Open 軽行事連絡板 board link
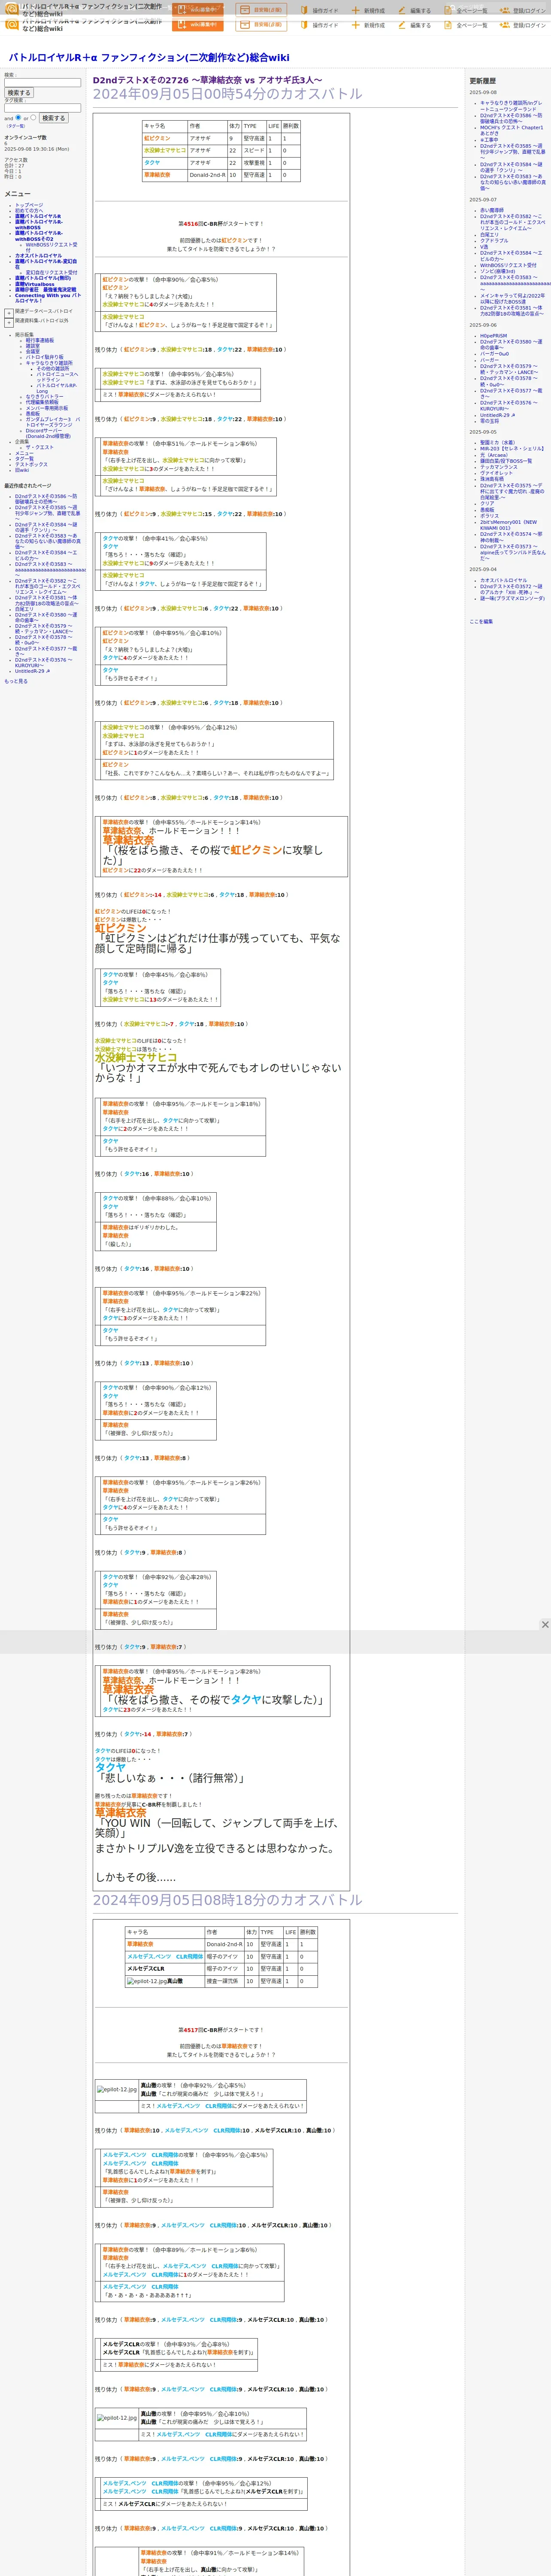 pos(40,340)
